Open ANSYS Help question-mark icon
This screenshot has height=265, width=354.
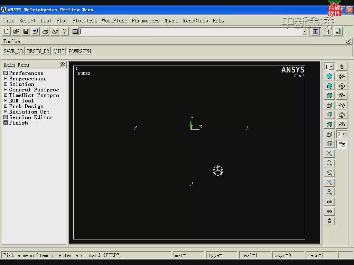click(65, 31)
